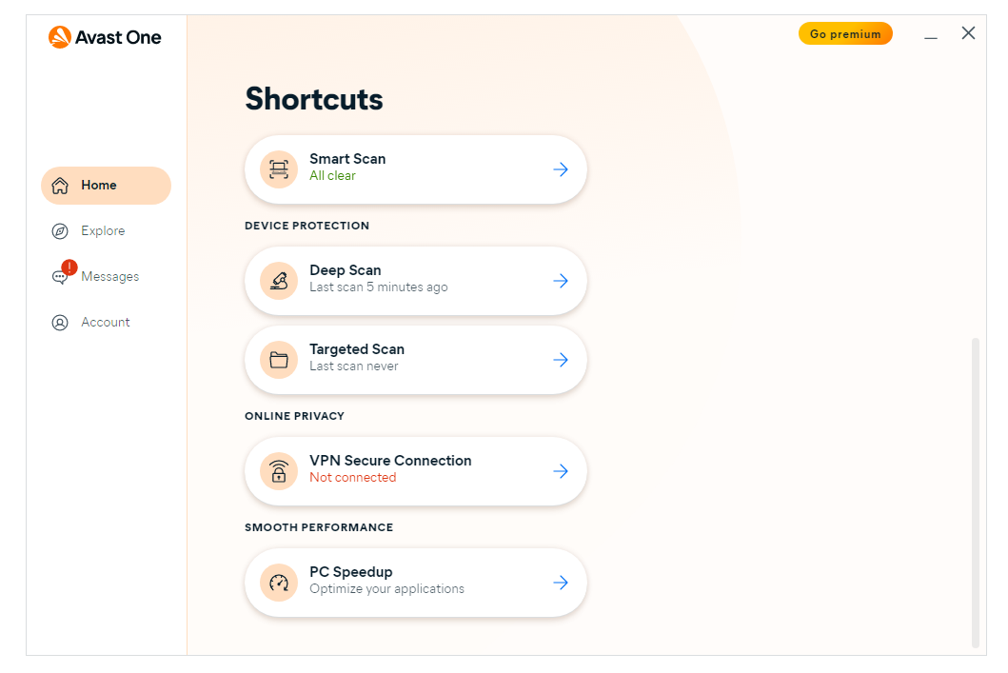Click the Smart Scan icon
This screenshot has height=673, width=1008.
(x=279, y=169)
